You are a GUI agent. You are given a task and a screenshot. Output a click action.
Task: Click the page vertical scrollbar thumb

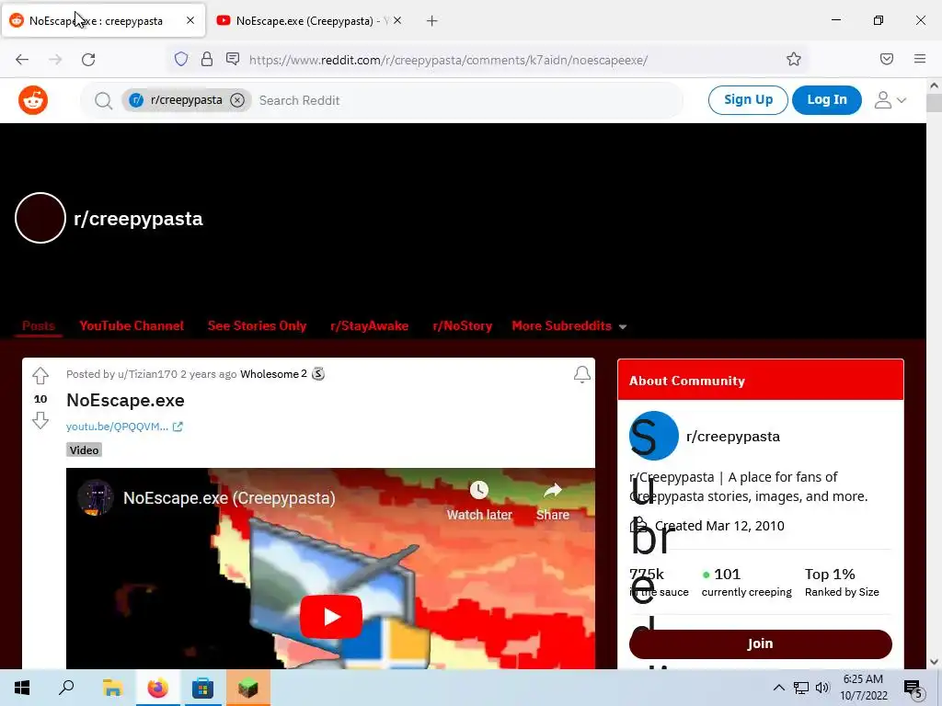tap(935, 103)
